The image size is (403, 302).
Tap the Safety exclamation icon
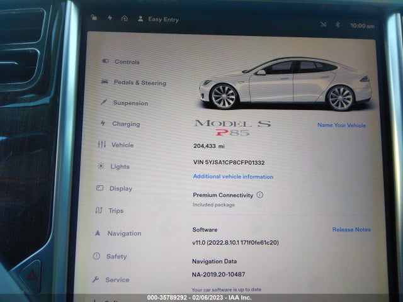(96, 256)
